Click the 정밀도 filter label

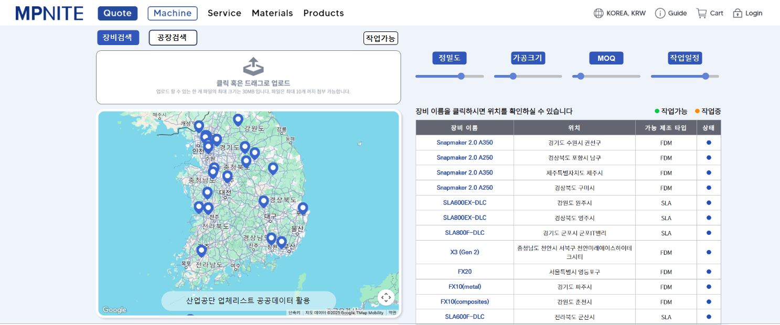450,58
